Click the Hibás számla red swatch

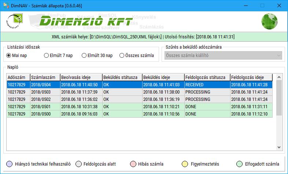[x=133, y=164]
